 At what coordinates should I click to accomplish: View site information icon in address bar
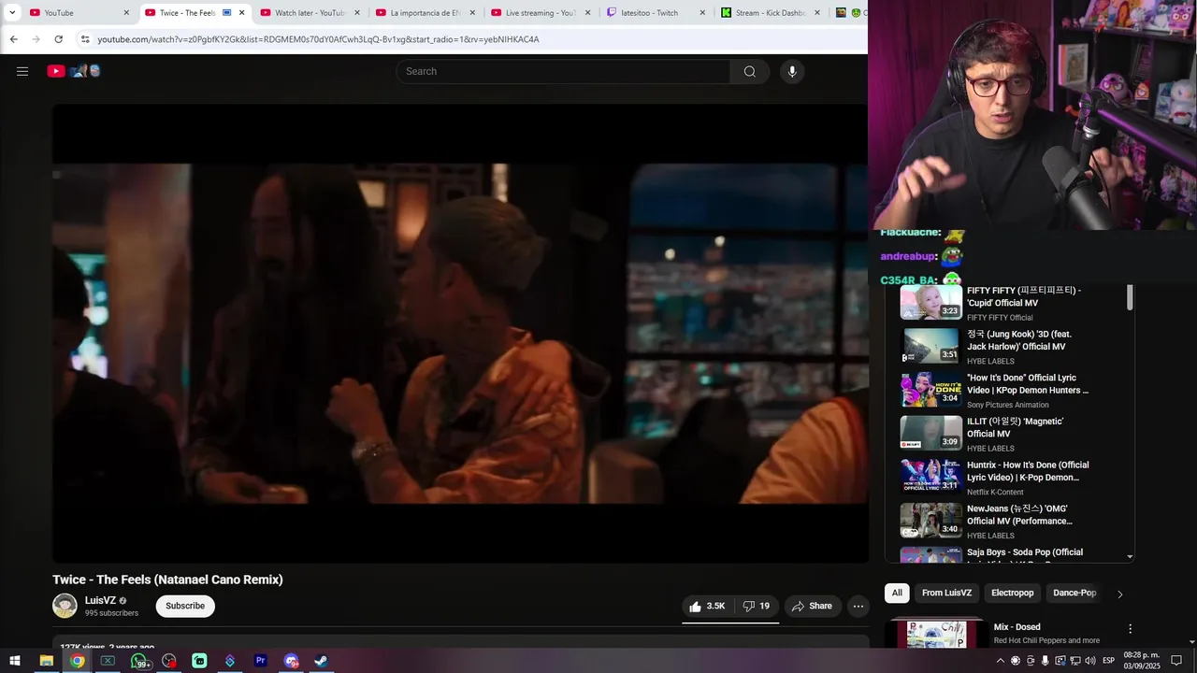tap(84, 39)
